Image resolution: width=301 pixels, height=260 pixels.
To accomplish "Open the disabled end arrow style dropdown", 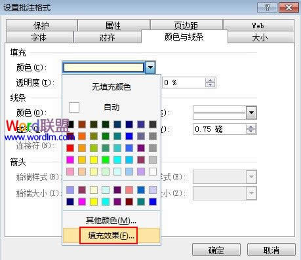I will coord(251,177).
